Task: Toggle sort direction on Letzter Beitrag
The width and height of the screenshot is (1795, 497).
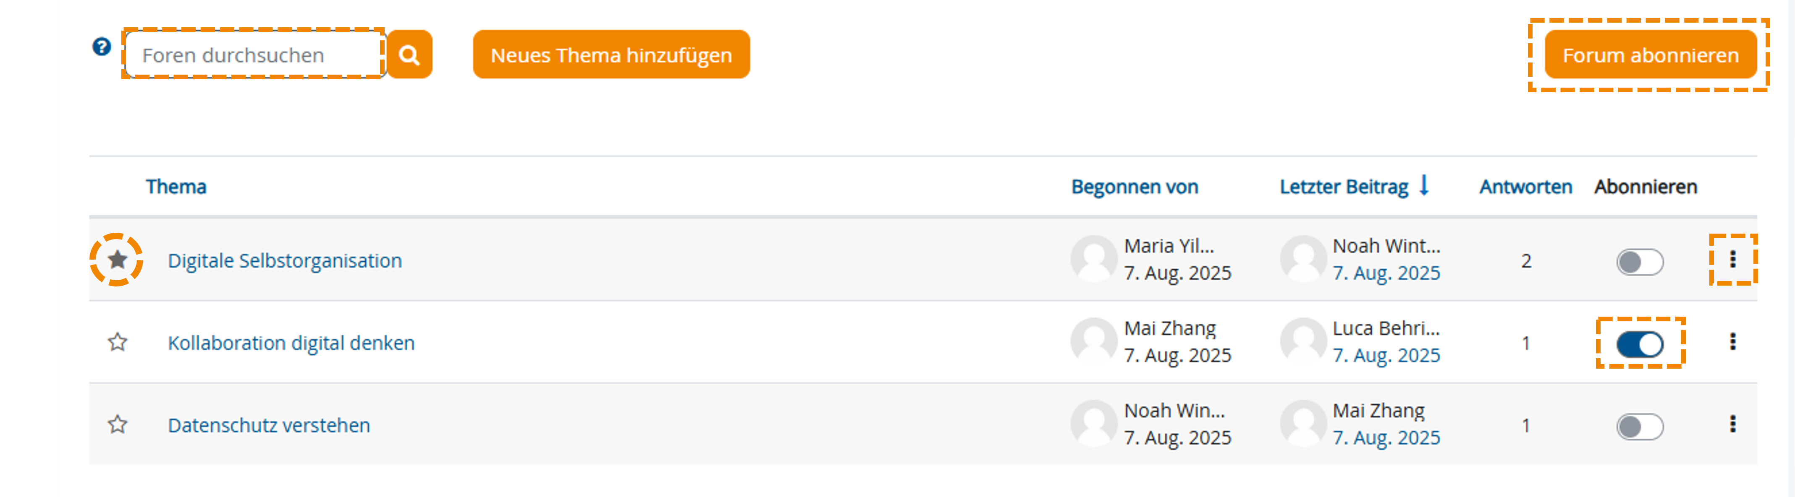Action: (1345, 187)
